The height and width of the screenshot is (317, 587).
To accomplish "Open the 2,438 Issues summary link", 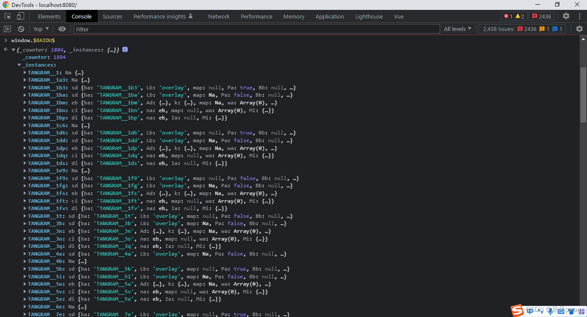I will [522, 29].
